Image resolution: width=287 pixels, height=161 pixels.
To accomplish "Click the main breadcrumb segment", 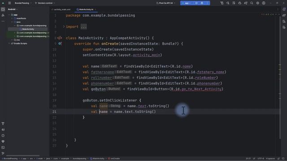I will click(40, 159).
